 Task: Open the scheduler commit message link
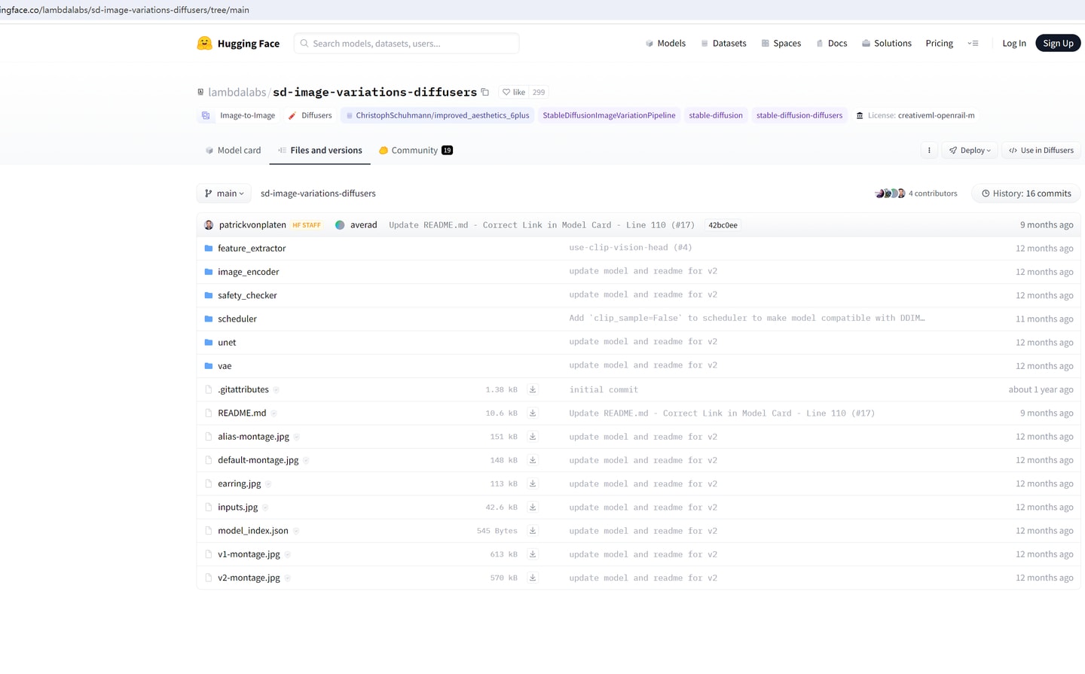(x=747, y=319)
